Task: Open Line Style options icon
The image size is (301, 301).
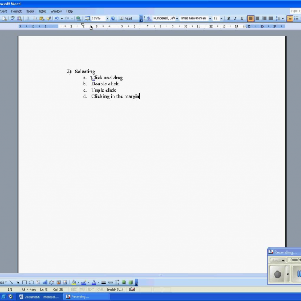Action: click(104, 282)
